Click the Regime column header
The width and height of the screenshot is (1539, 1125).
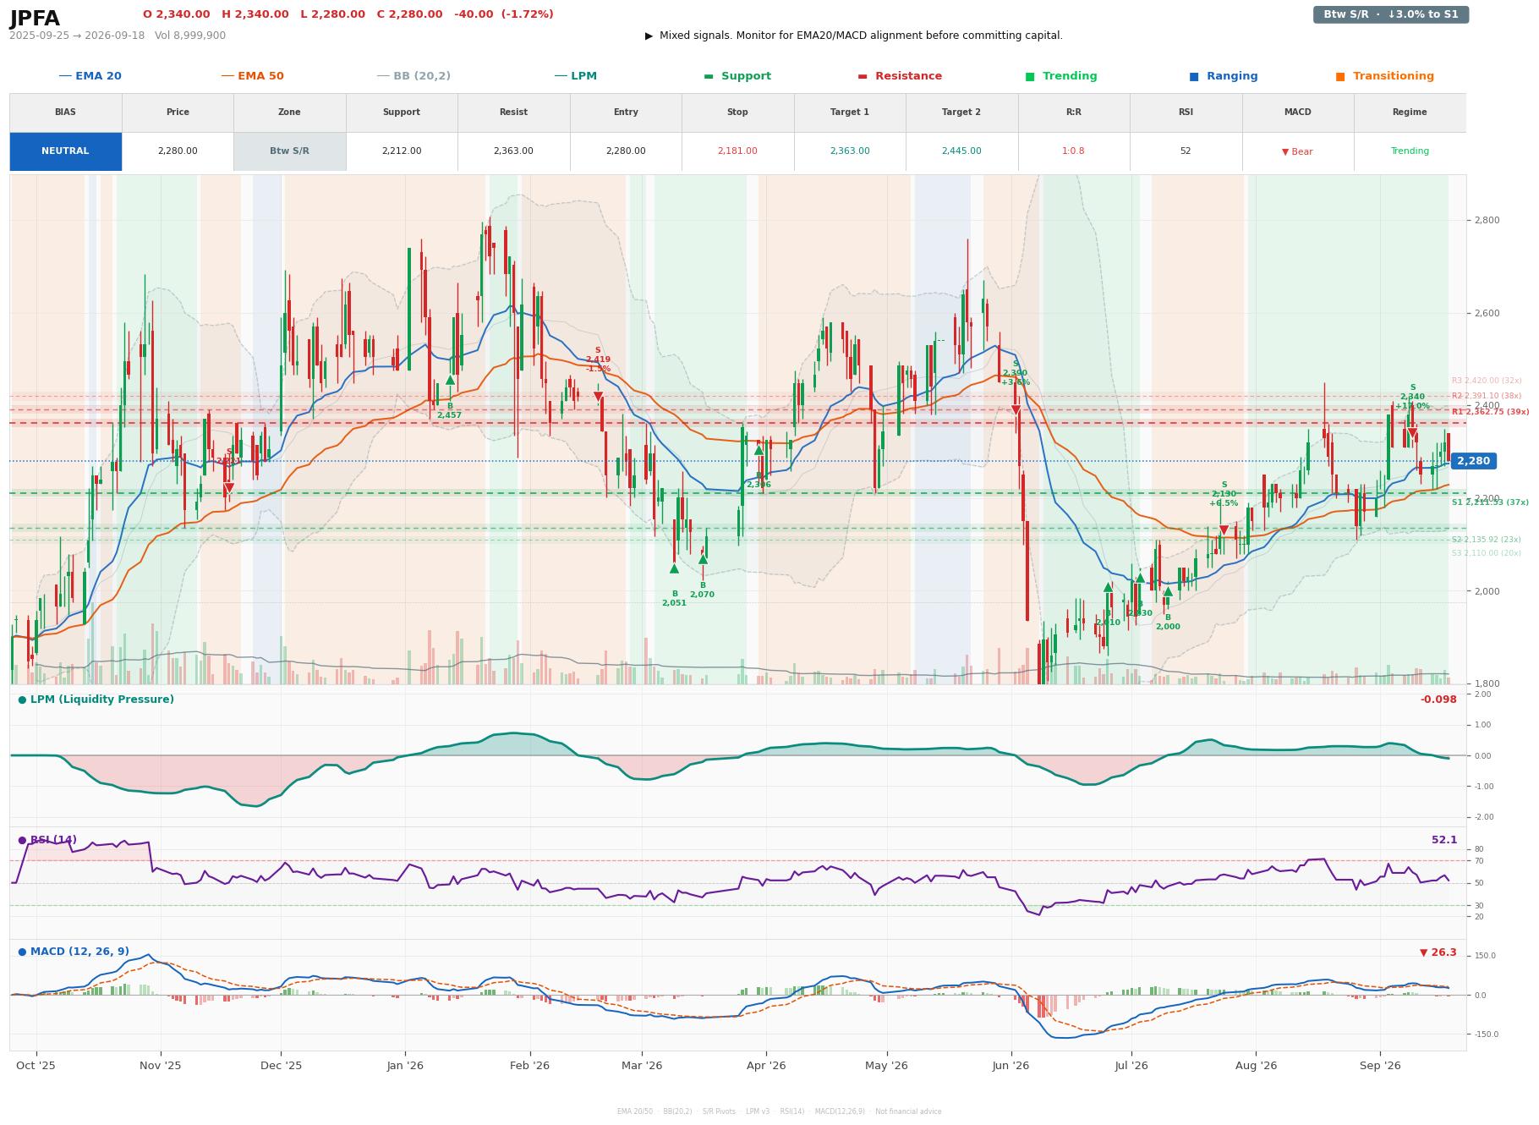pyautogui.click(x=1410, y=112)
